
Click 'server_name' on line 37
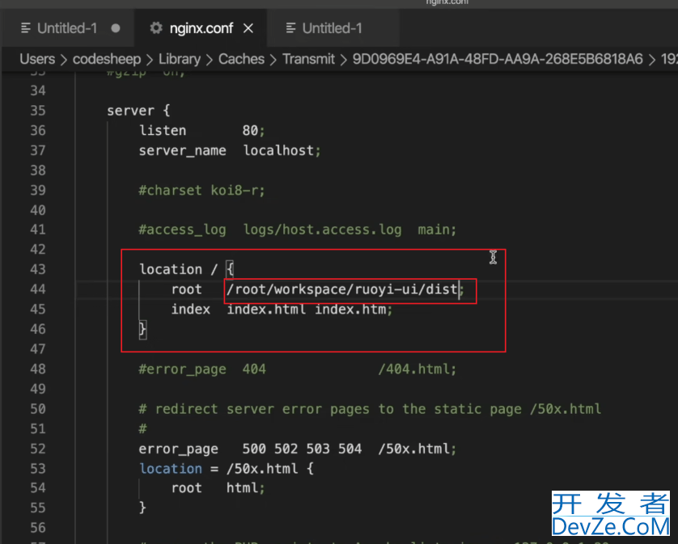coord(183,151)
